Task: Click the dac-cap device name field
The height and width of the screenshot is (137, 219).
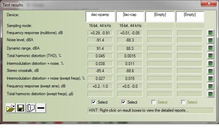Action: [x=130, y=17]
